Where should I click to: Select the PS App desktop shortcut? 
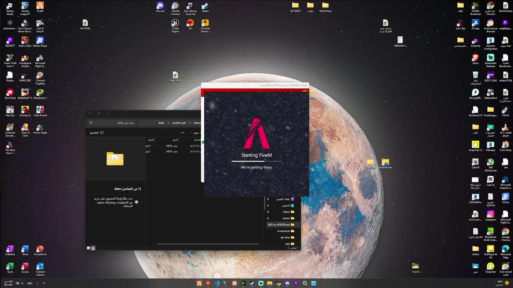pyautogui.click(x=475, y=25)
